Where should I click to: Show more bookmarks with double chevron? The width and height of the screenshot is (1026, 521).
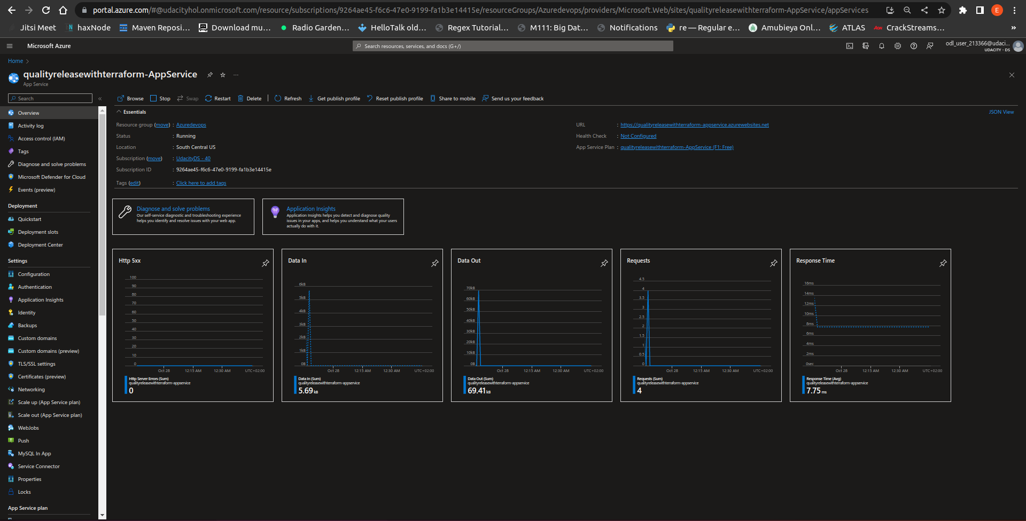coord(1014,28)
